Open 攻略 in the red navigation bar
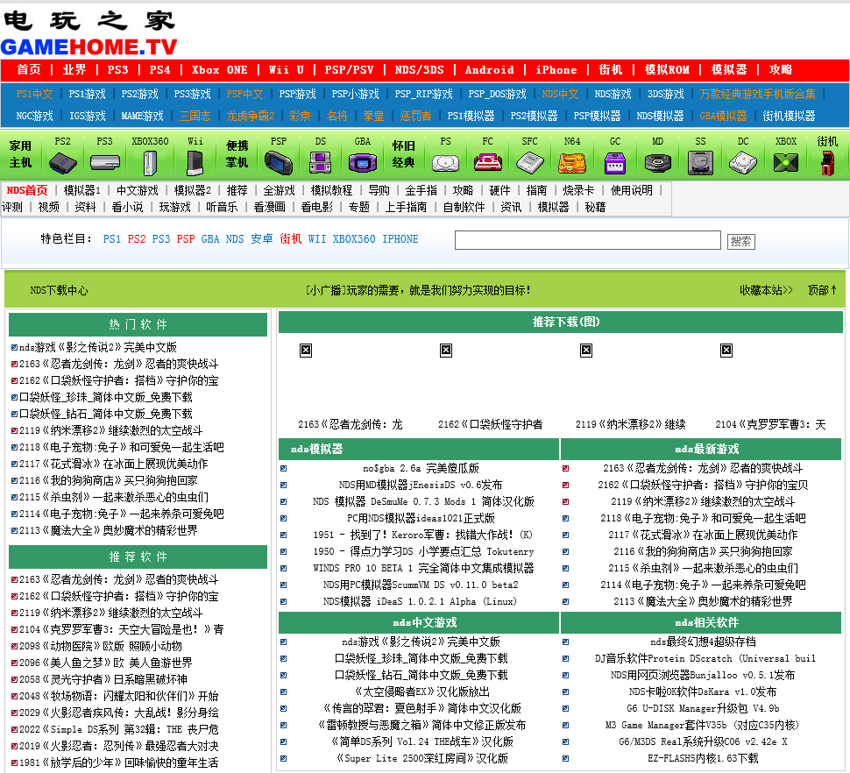850x773 pixels. tap(781, 70)
